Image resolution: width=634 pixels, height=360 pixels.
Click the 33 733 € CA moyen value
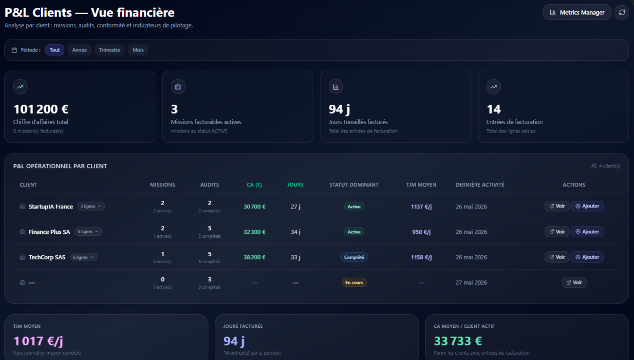pos(458,341)
